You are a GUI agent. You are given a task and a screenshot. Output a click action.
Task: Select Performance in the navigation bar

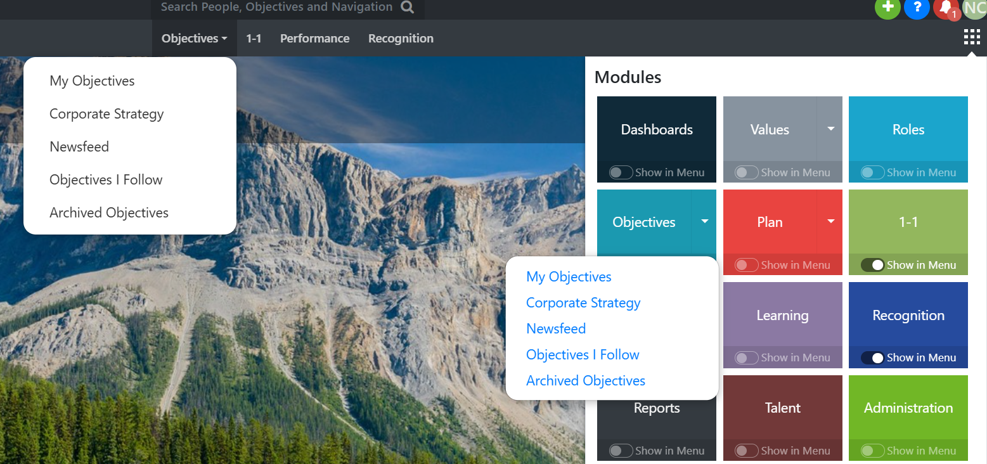(x=314, y=39)
